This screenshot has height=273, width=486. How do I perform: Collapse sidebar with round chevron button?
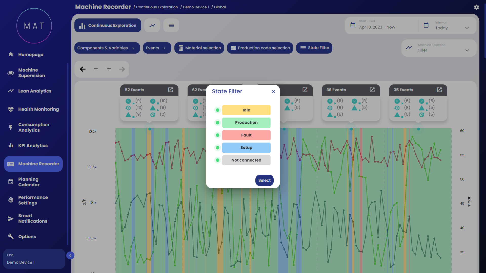point(70,256)
